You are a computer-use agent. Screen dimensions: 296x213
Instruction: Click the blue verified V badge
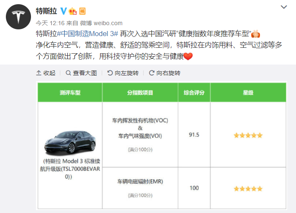(64, 10)
